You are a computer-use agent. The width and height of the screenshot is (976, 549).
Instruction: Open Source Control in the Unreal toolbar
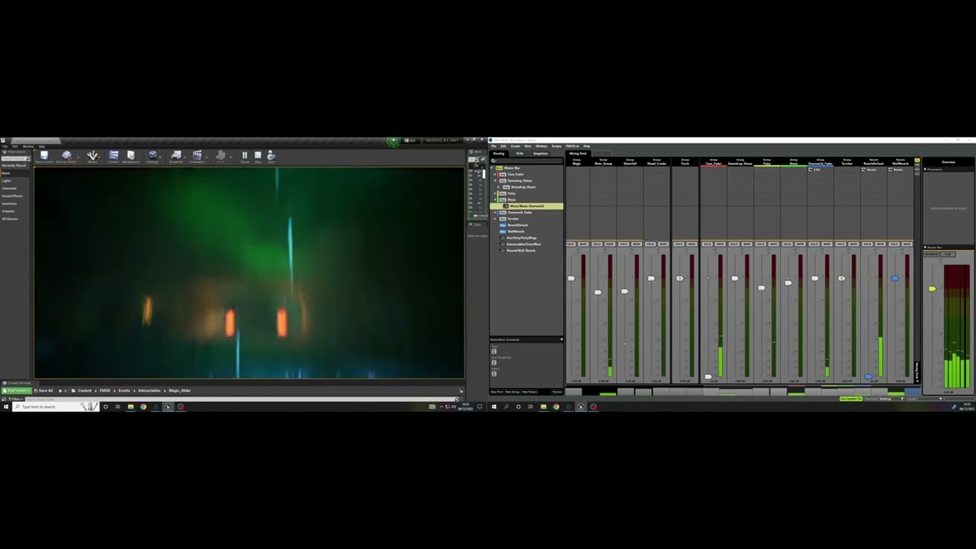(x=66, y=156)
